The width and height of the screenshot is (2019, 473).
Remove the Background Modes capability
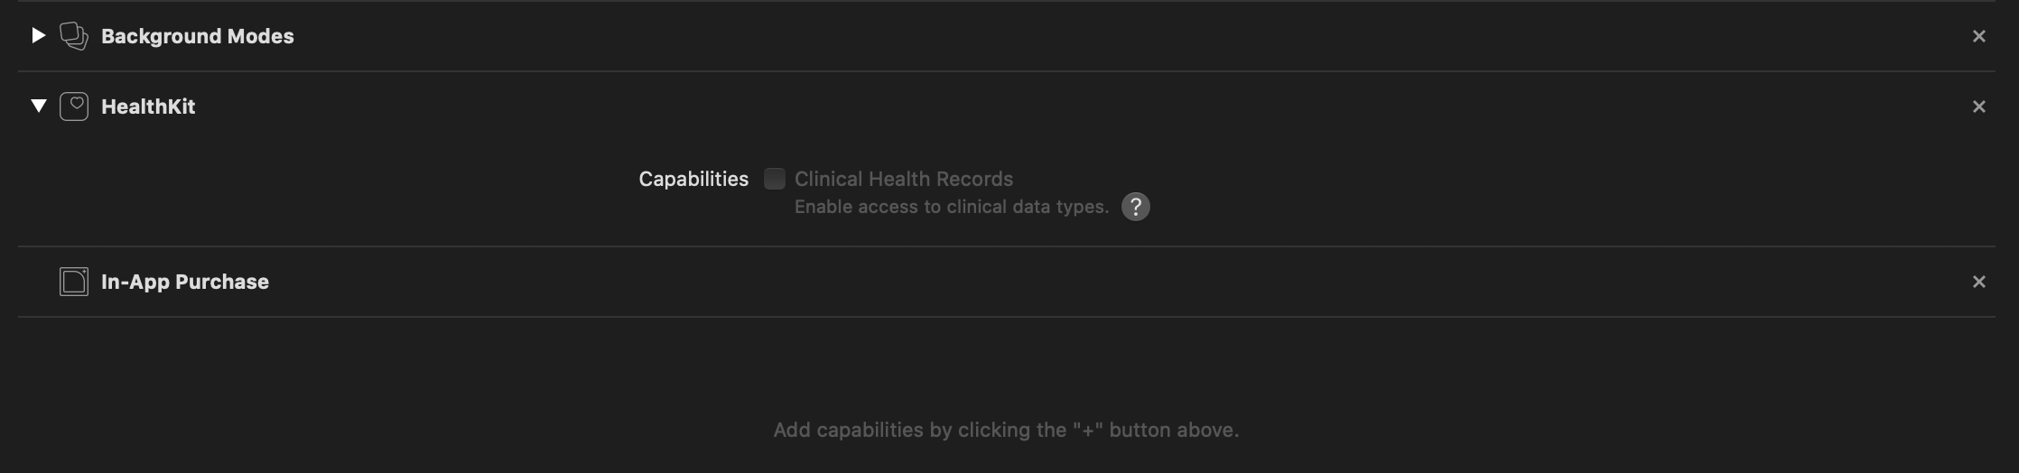pos(1978,36)
